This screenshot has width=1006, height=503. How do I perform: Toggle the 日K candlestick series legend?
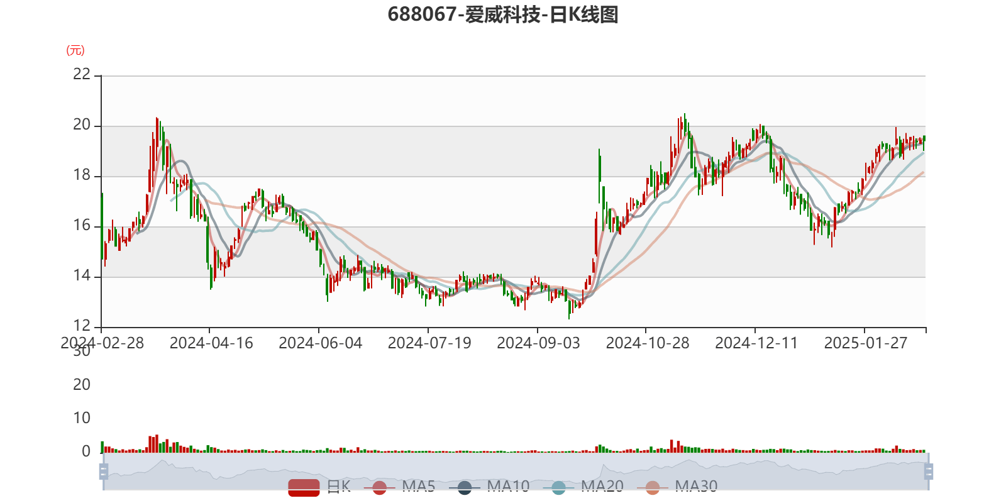[x=319, y=487]
